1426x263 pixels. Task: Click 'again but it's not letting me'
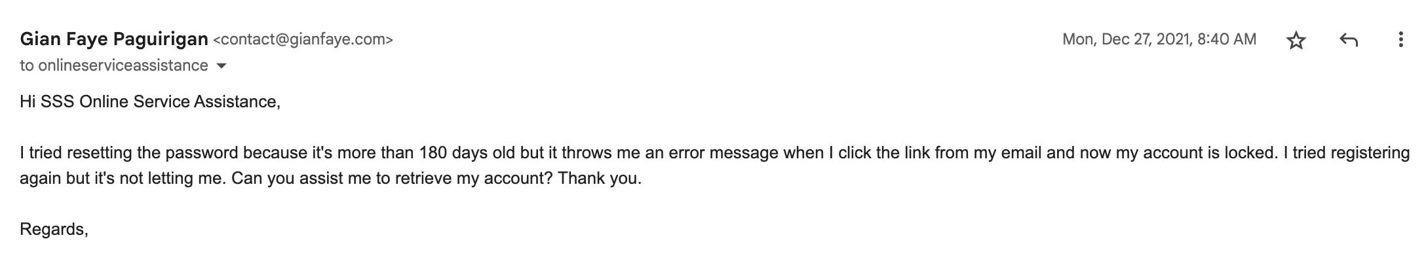coord(121,179)
